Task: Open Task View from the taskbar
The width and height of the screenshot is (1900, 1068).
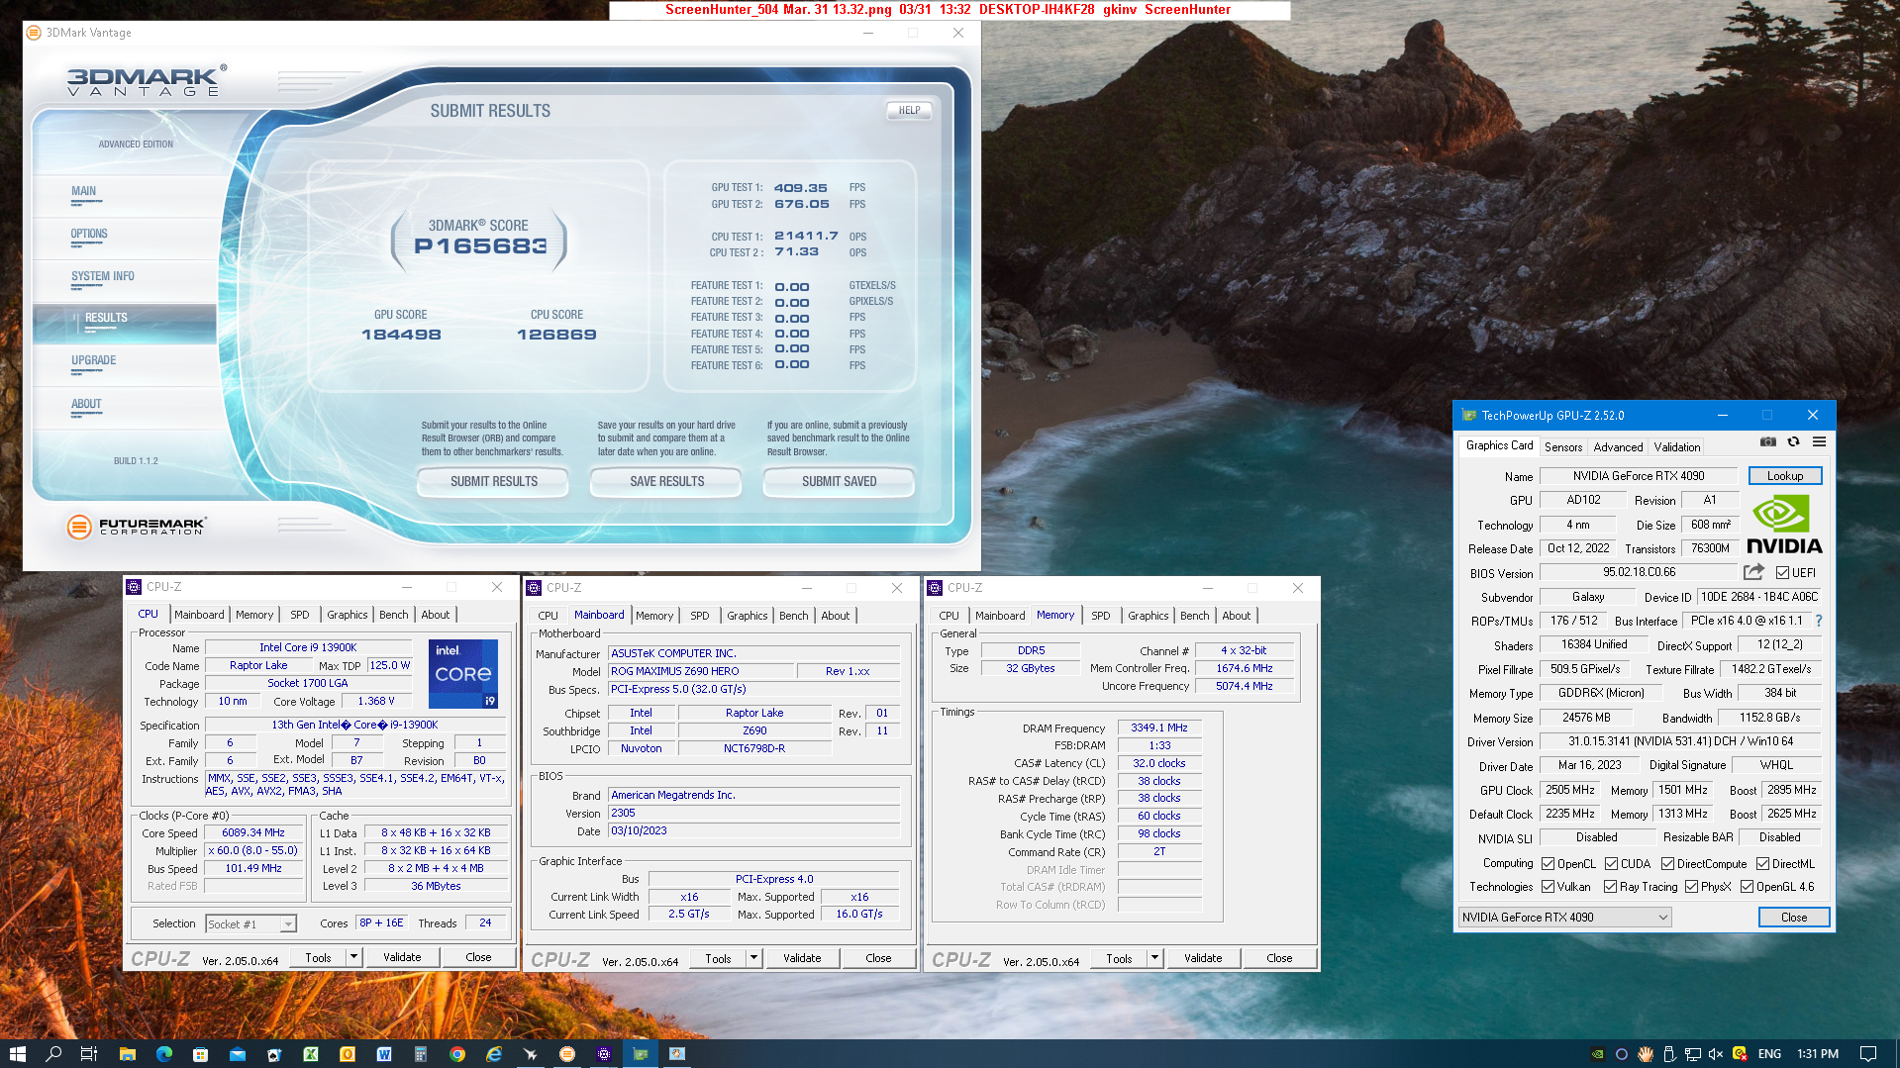Action: (x=89, y=1054)
